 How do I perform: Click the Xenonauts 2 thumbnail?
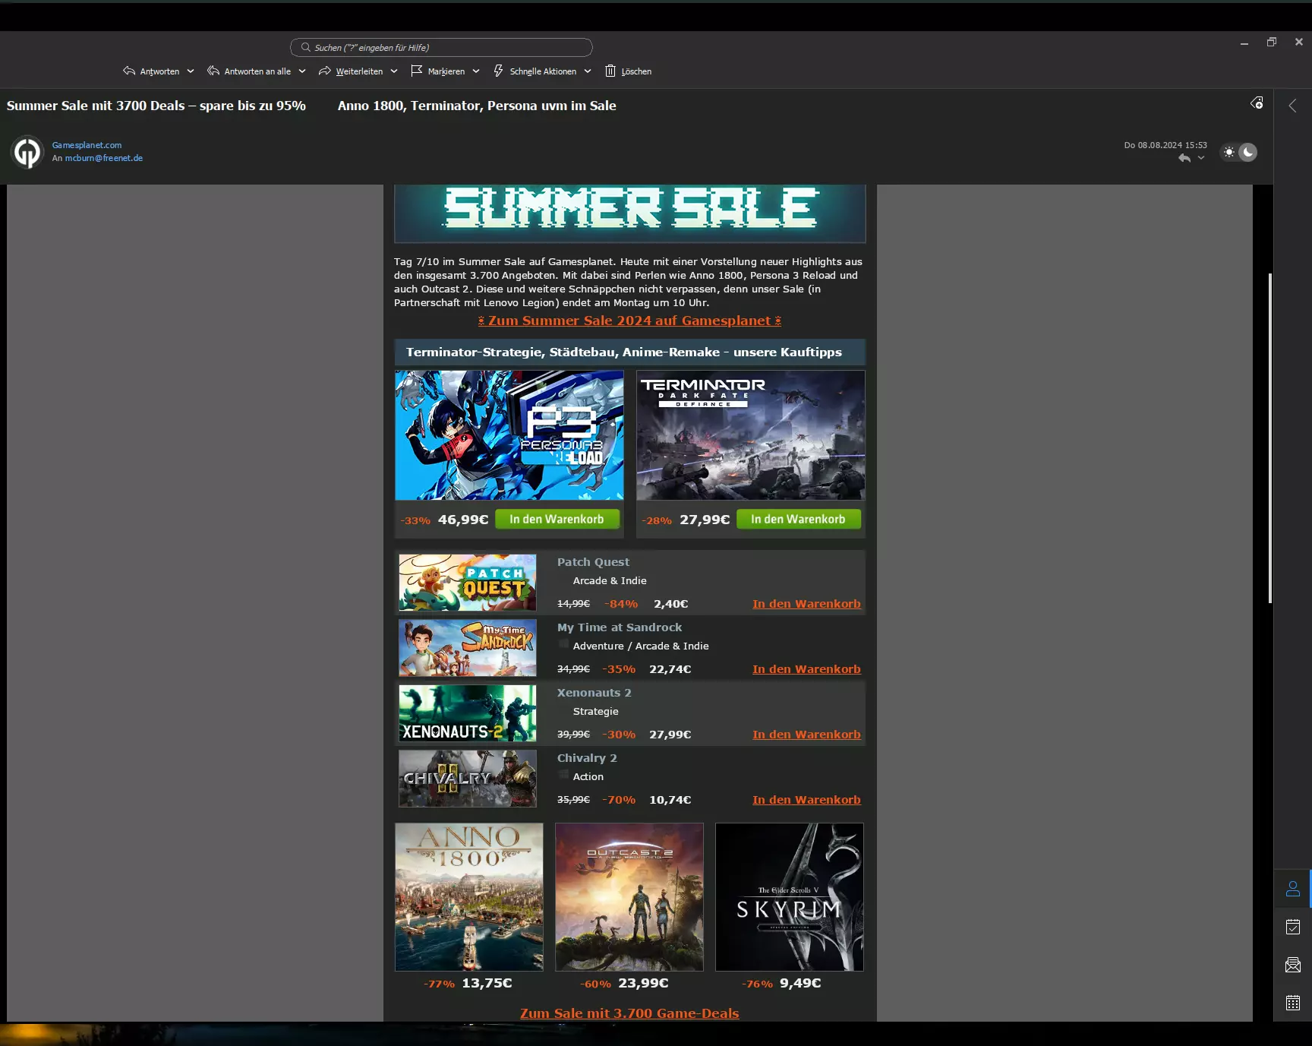(468, 713)
